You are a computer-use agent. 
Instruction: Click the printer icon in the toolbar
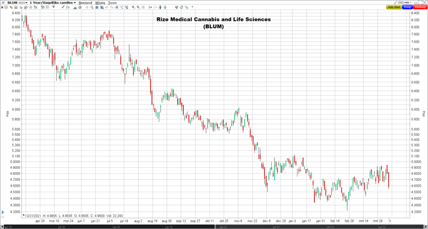pos(20,7)
